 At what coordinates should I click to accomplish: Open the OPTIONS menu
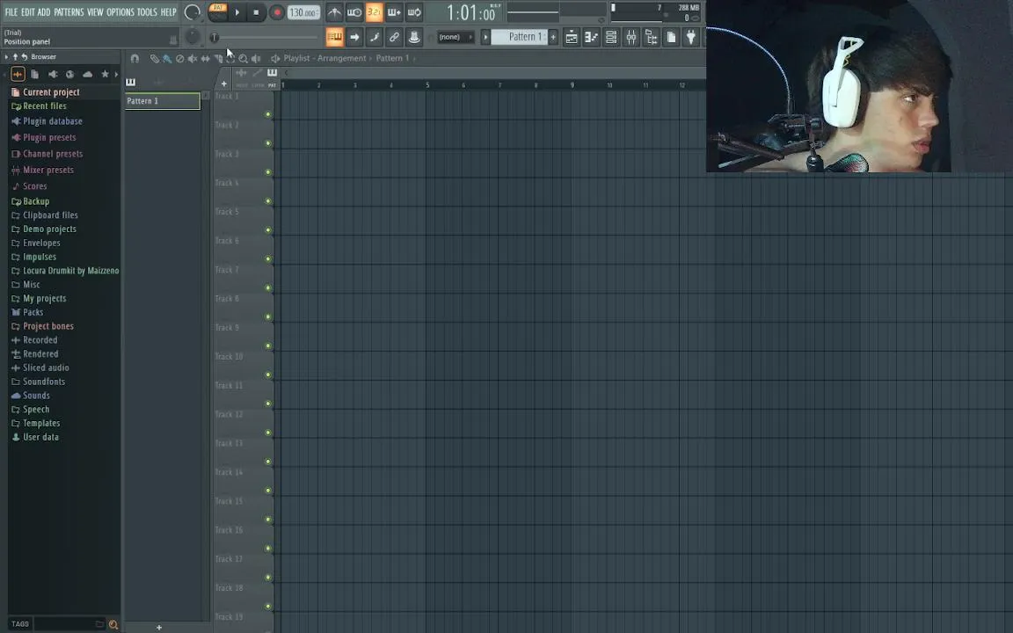click(x=120, y=12)
